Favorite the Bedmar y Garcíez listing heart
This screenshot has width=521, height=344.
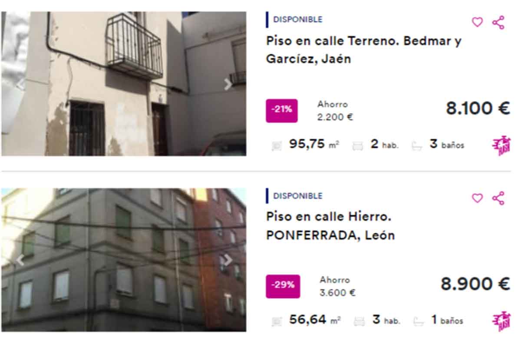tap(477, 22)
